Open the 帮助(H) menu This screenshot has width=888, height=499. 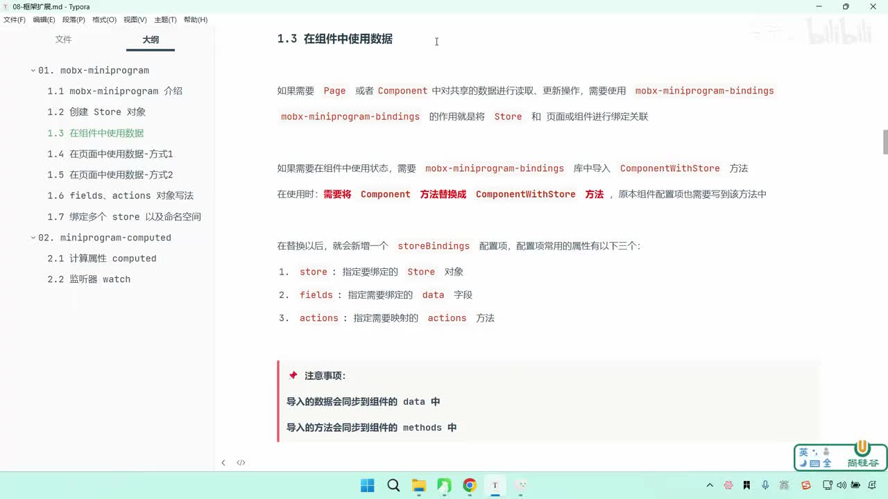coord(196,19)
